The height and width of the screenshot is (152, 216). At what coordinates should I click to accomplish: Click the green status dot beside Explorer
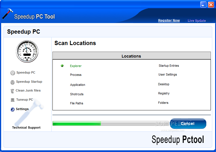[62, 66]
